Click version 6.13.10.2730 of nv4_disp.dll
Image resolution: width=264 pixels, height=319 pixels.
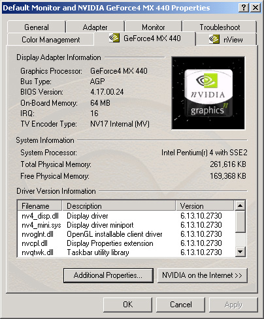pos(201,216)
